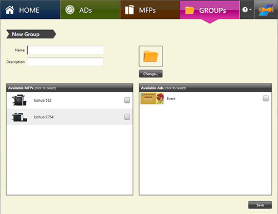Click the orange folder group icon preview
278x214 pixels.
click(x=151, y=56)
